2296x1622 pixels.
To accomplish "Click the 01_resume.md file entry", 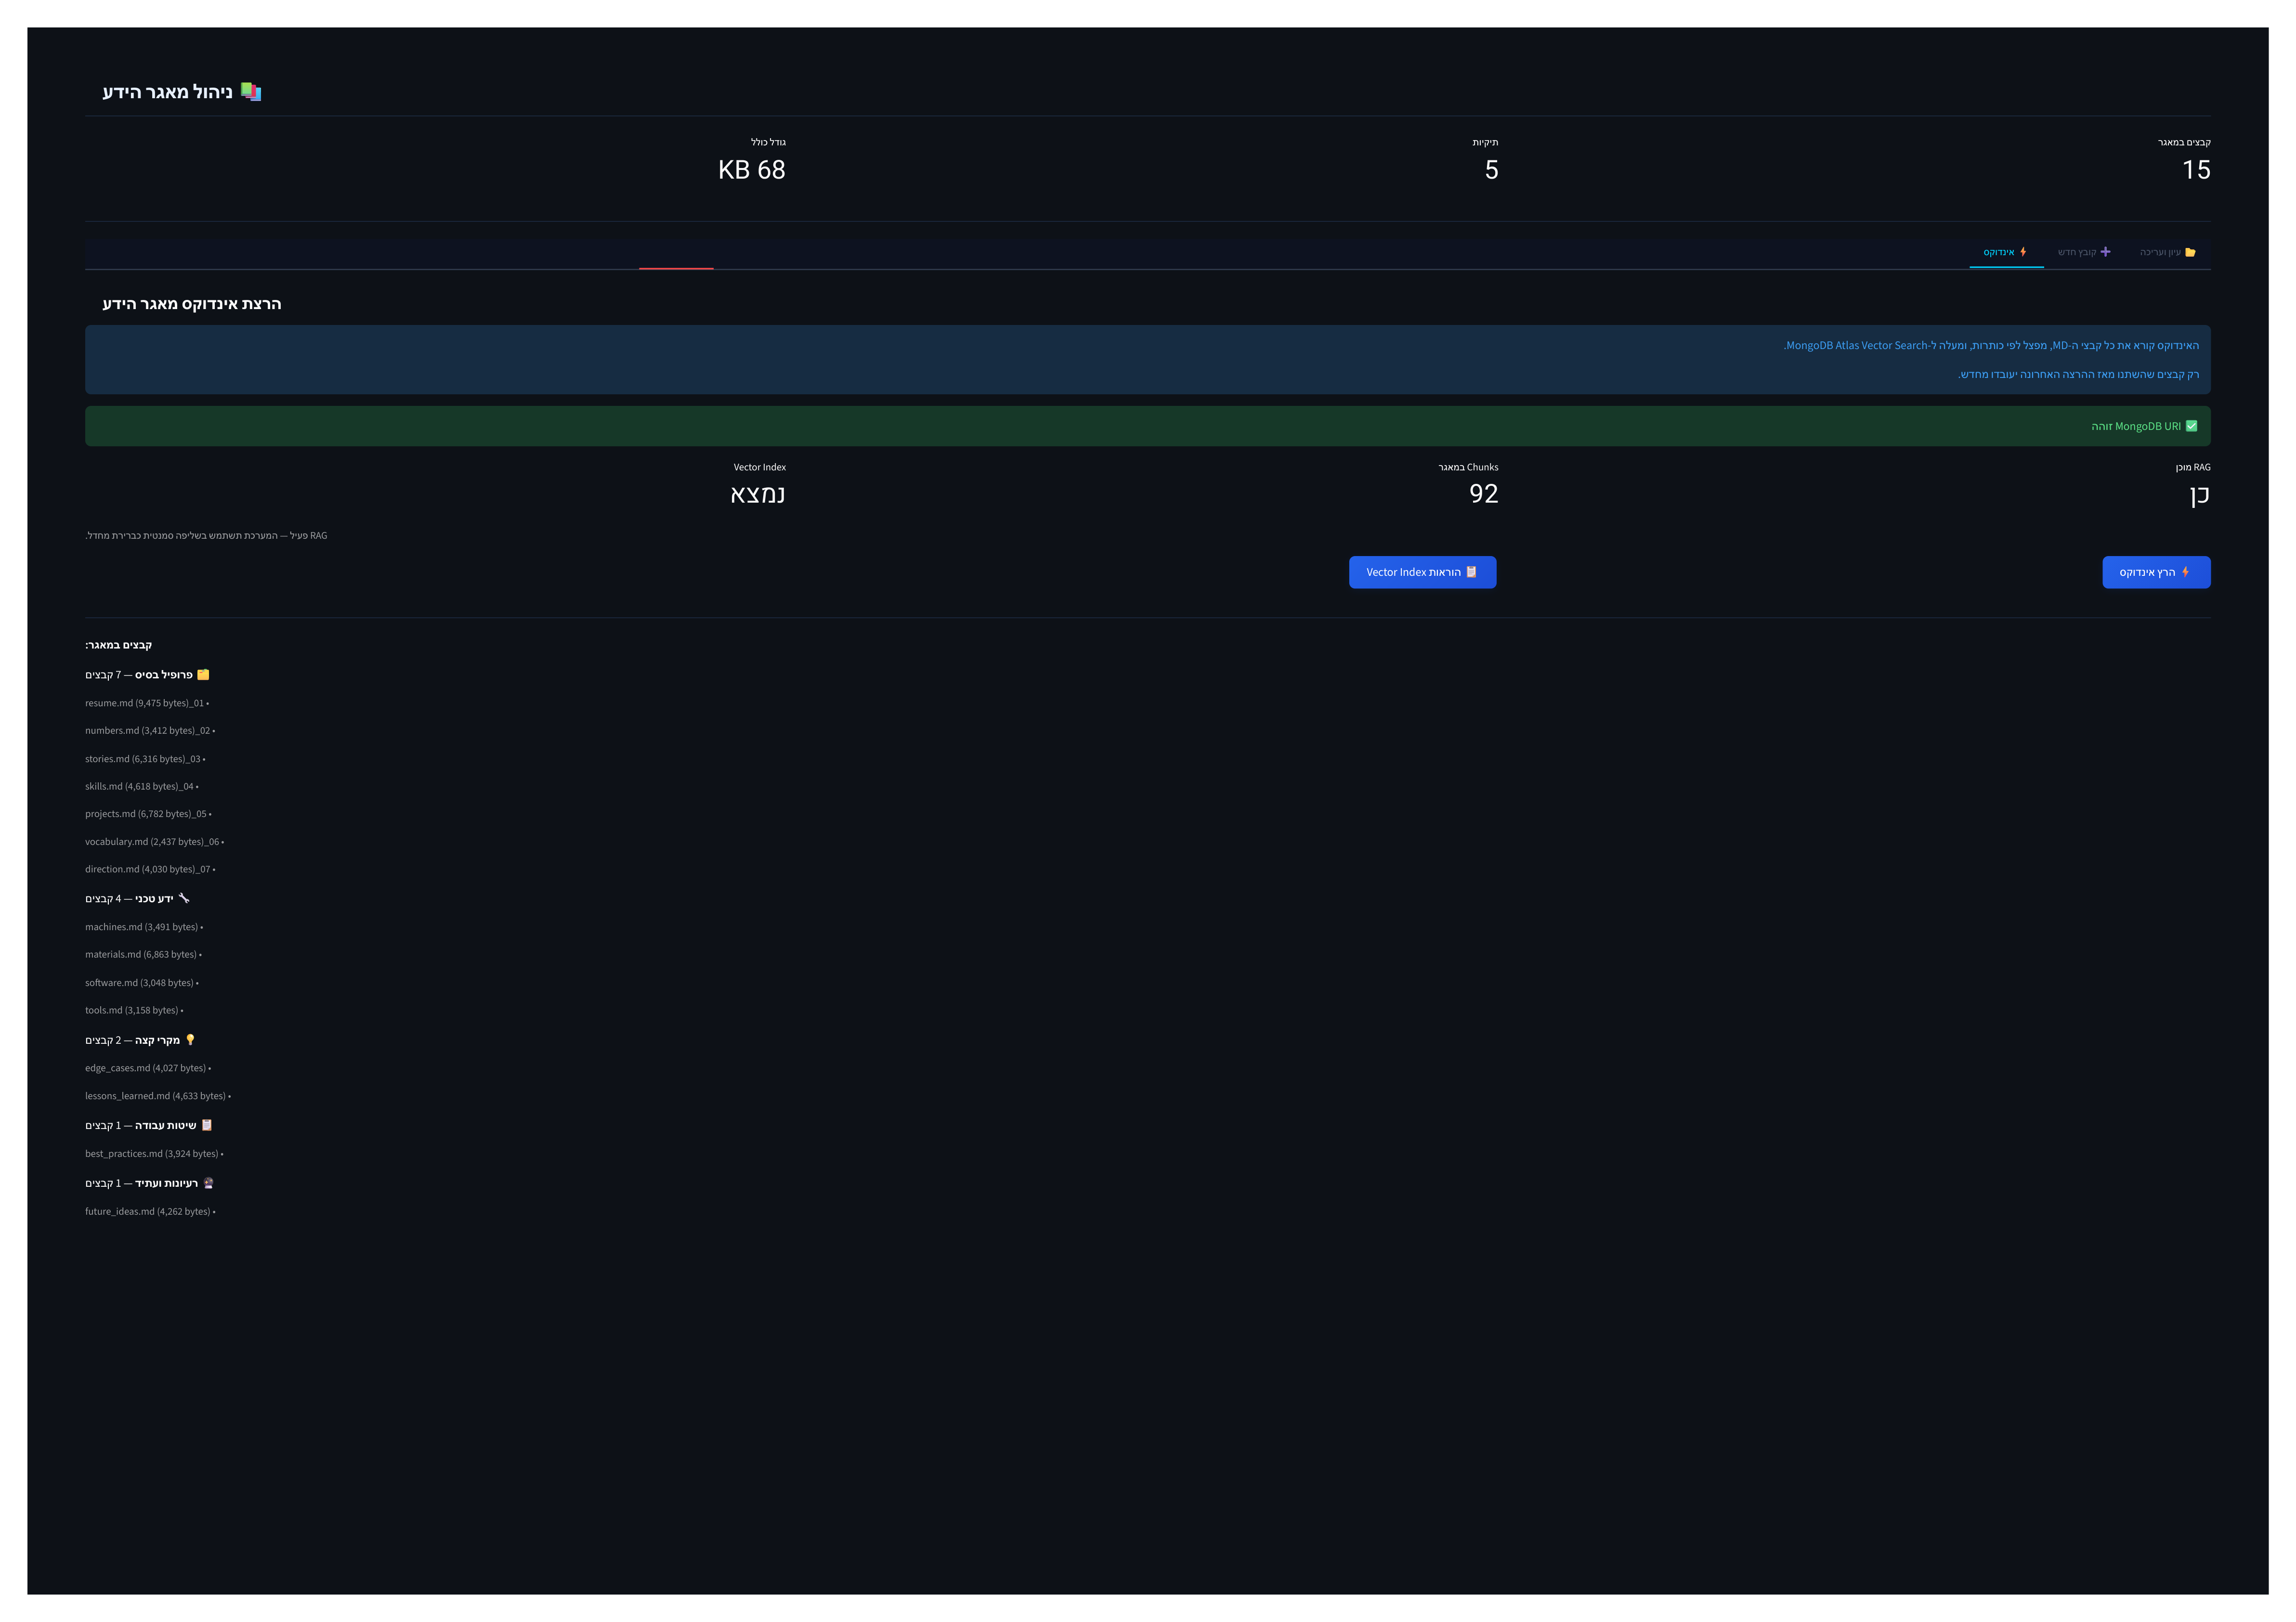I will (147, 703).
